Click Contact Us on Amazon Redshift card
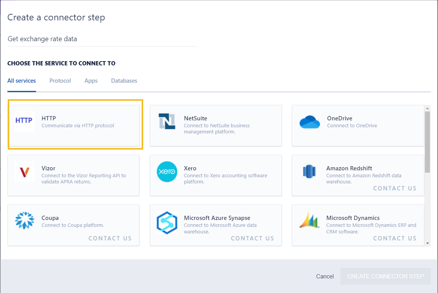The image size is (438, 293). point(395,188)
